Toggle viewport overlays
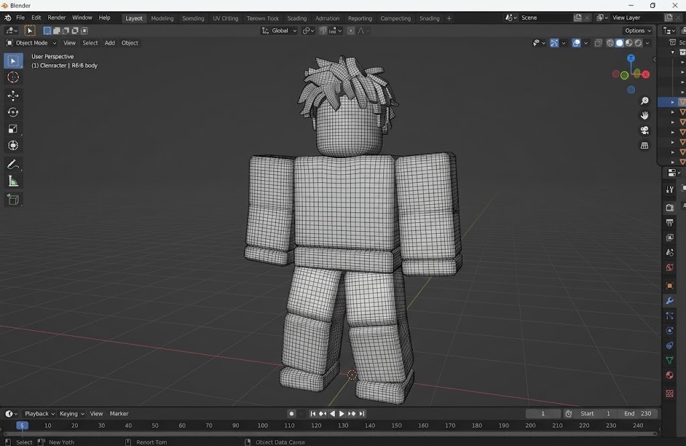 point(576,43)
